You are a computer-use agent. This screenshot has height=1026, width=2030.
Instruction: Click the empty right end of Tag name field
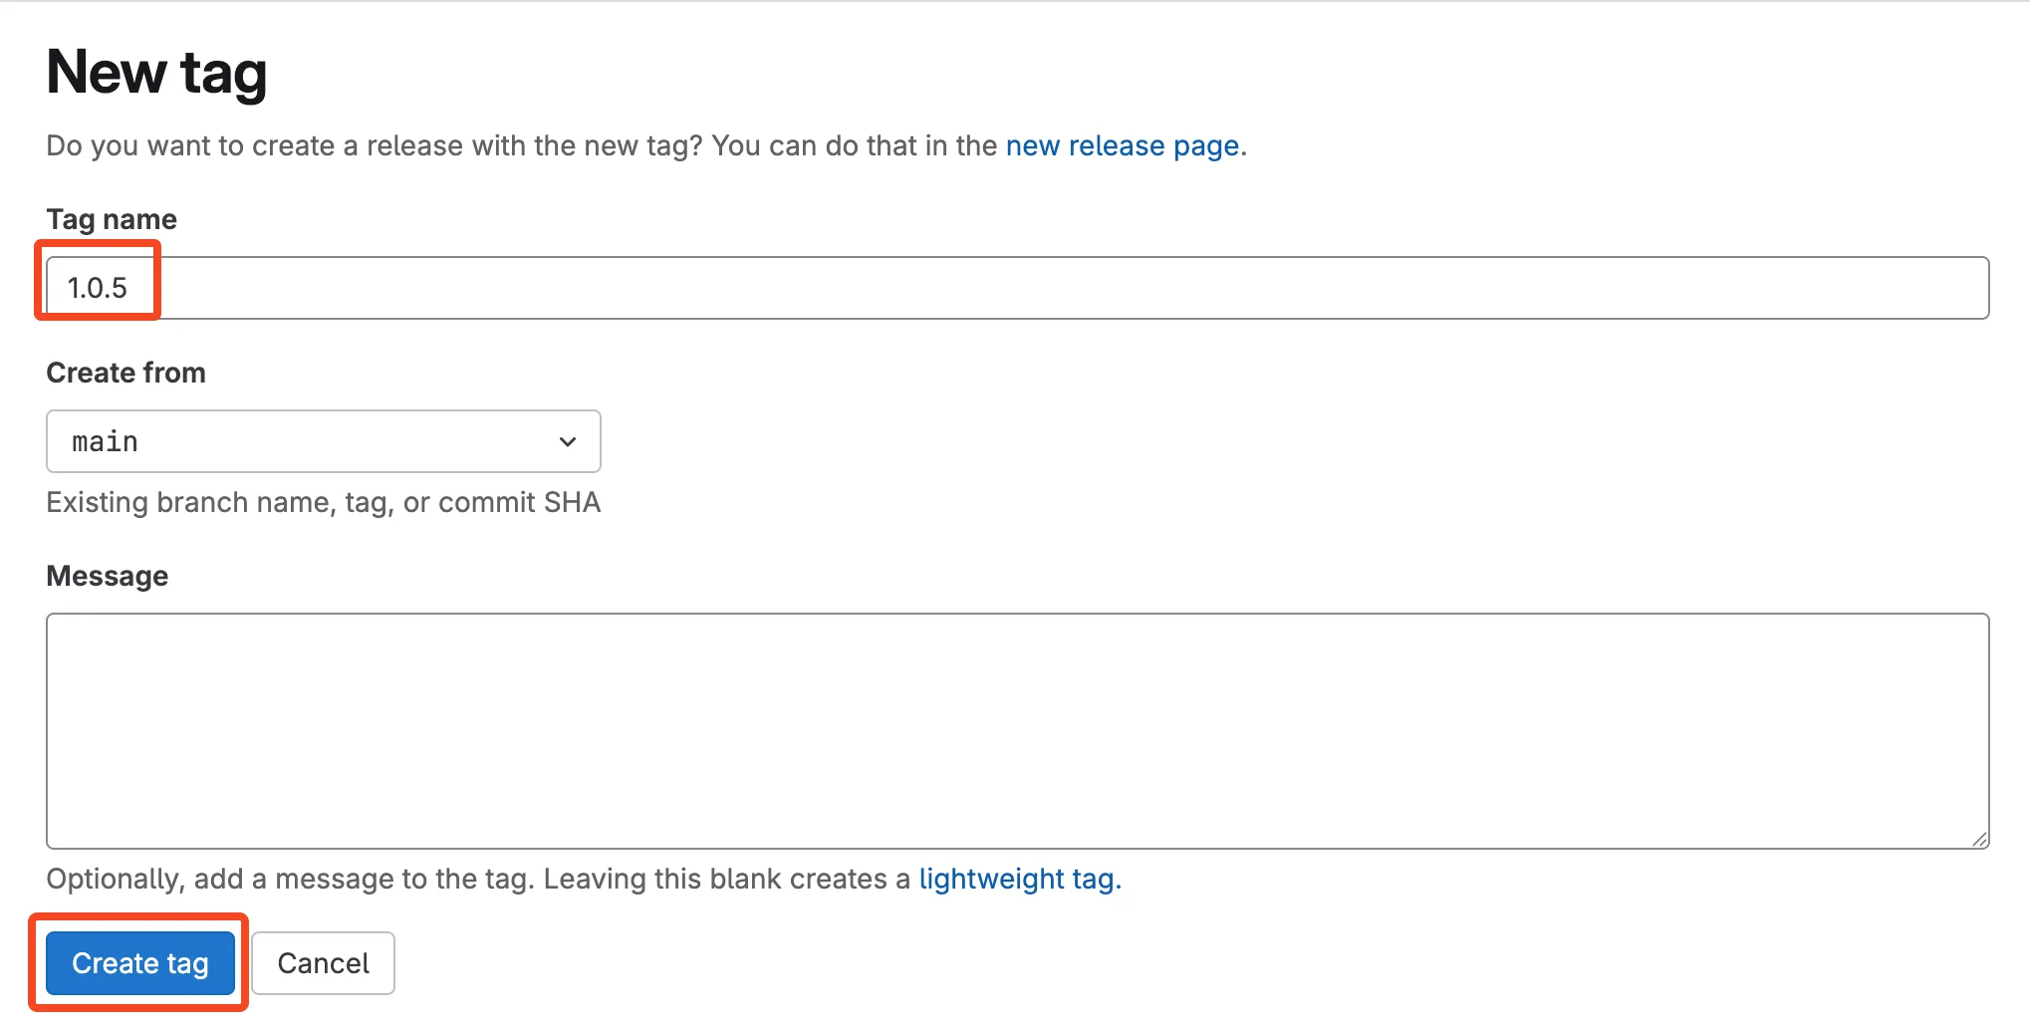[x=1893, y=288]
